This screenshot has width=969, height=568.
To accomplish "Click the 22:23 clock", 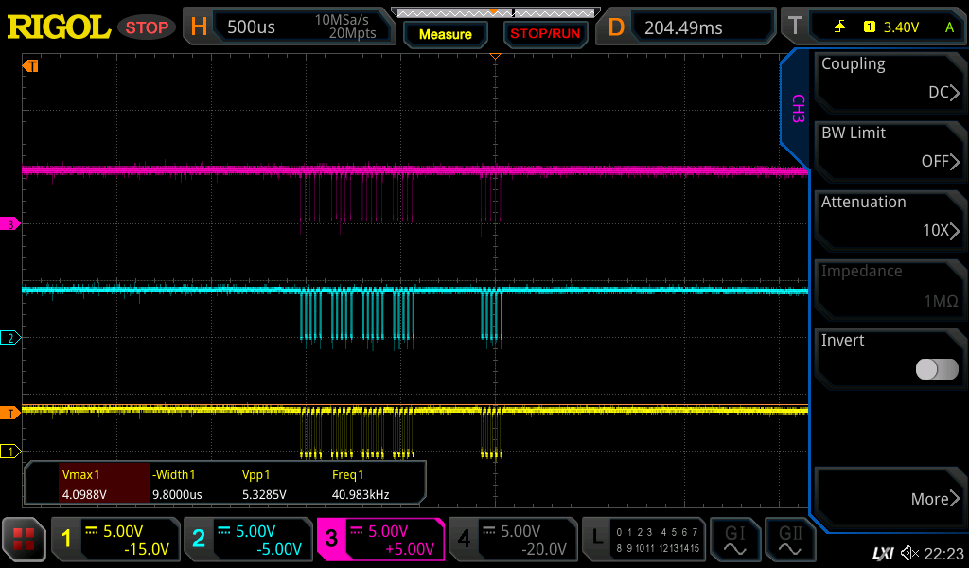I will point(943,554).
